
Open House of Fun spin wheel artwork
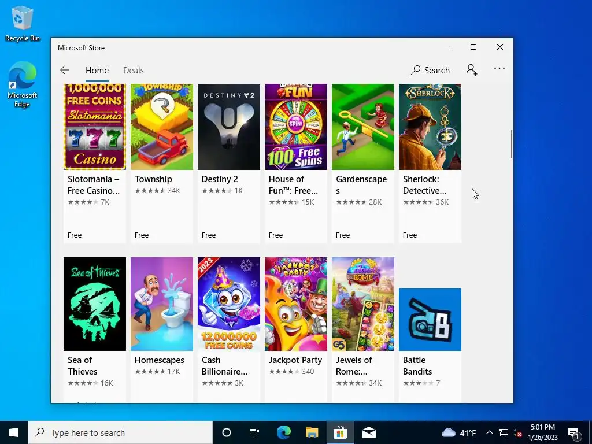click(x=296, y=127)
